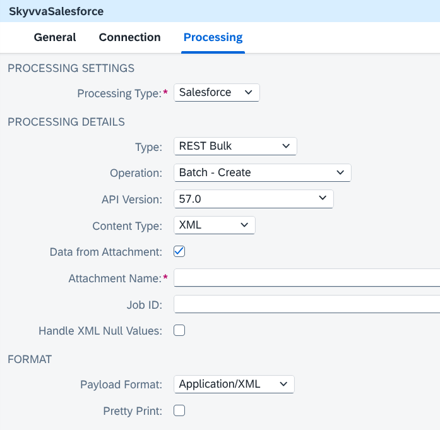Switch to the General tab
440x430 pixels.
pyautogui.click(x=55, y=37)
